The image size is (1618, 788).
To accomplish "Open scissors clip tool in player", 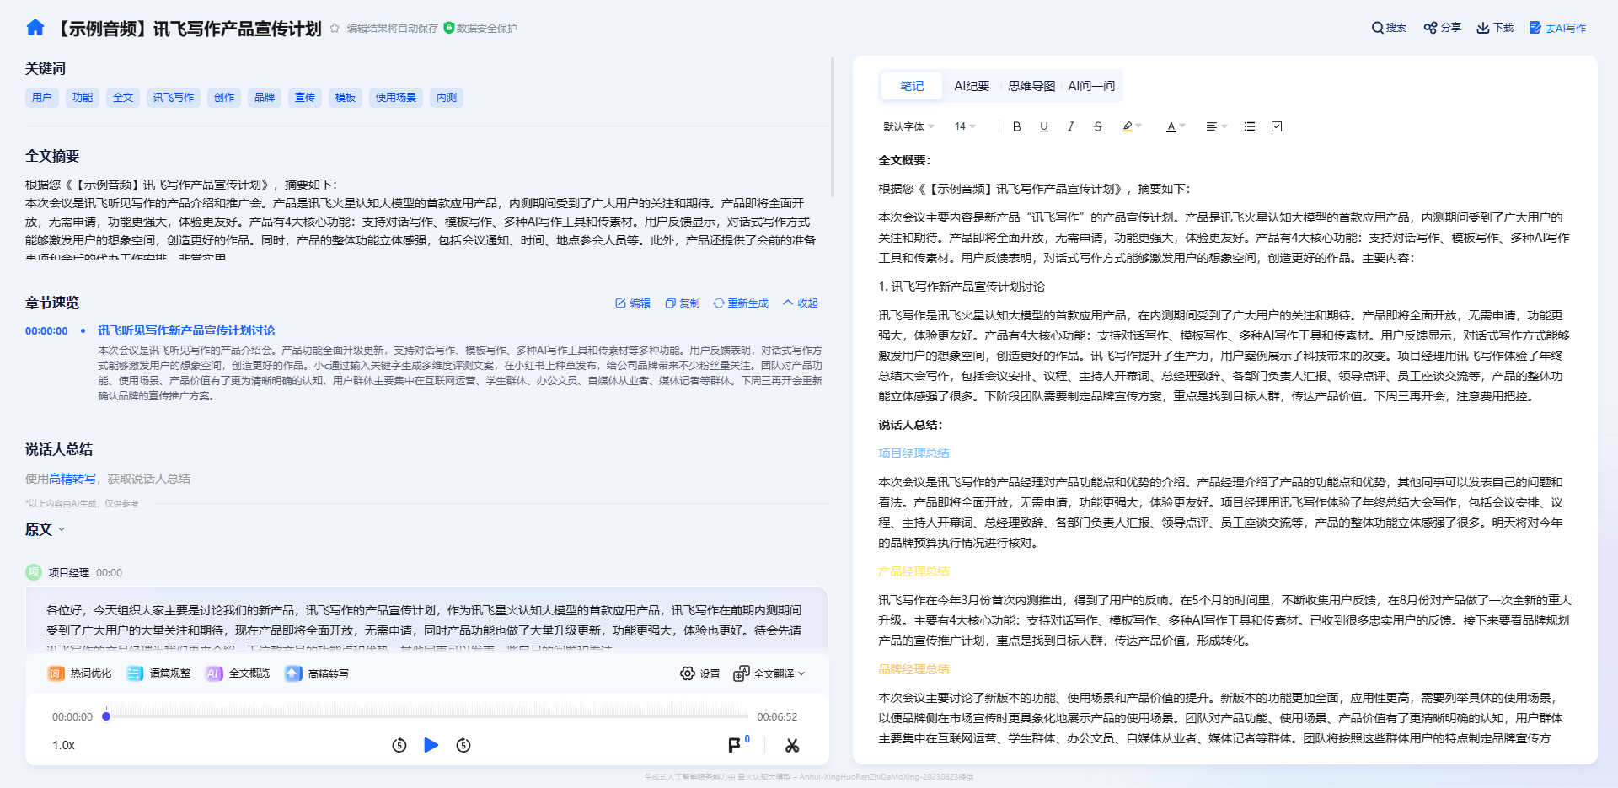I will click(x=792, y=745).
